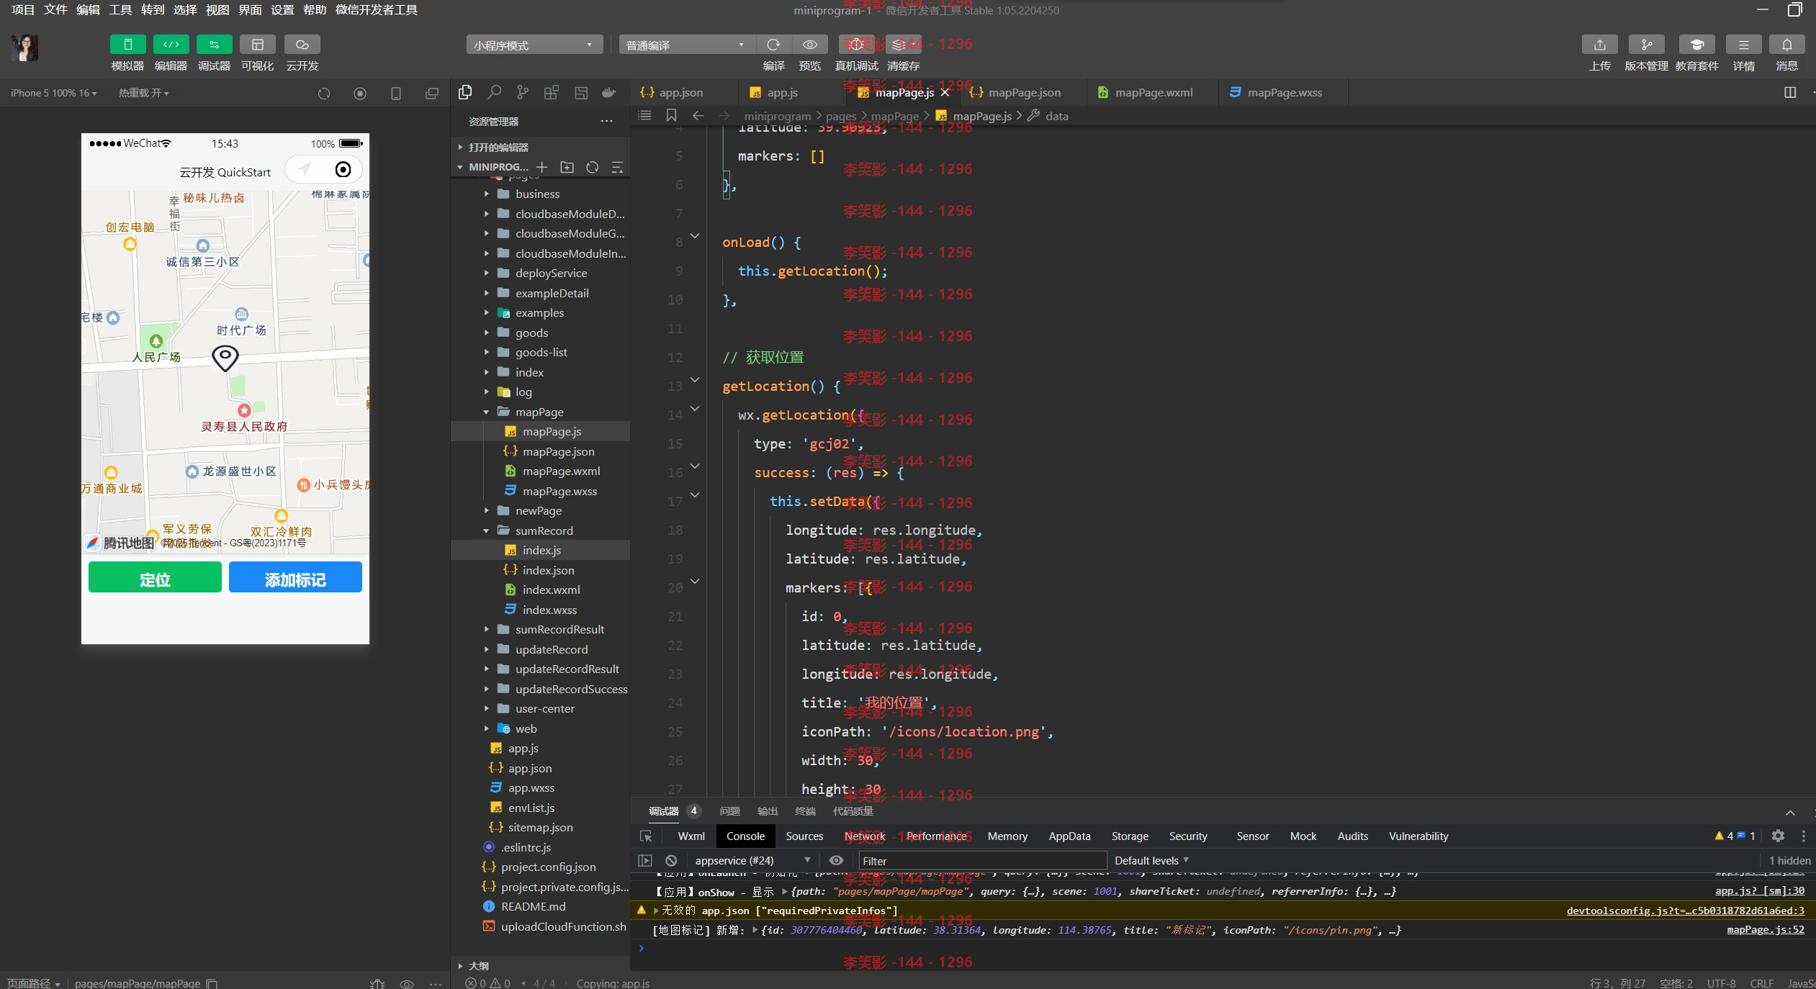Toggle the console live expression eye

[836, 860]
